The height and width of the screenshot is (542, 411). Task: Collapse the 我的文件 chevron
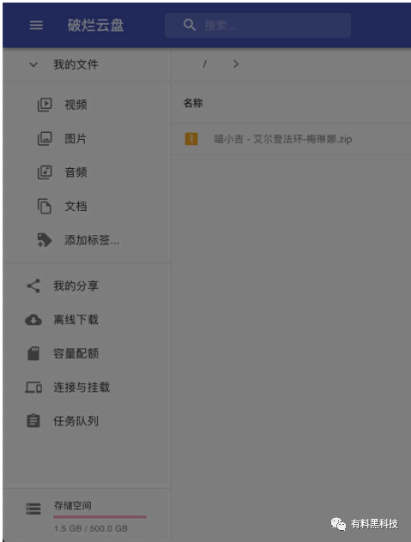(x=33, y=64)
